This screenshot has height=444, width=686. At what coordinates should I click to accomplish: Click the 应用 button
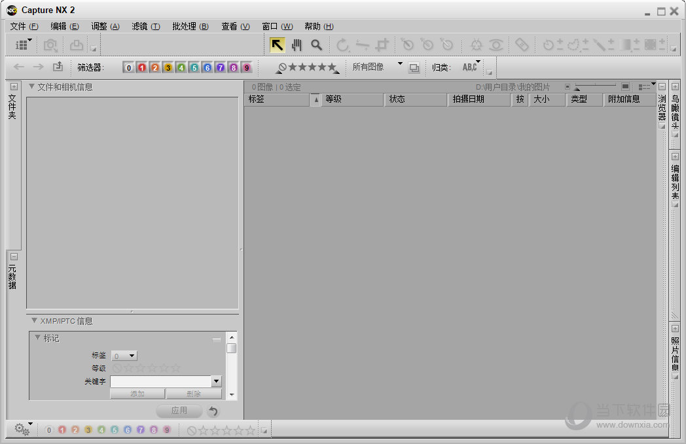point(180,411)
